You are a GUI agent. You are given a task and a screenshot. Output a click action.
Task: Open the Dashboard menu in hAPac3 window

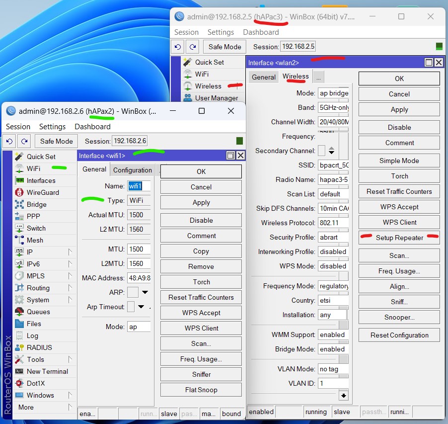click(261, 32)
